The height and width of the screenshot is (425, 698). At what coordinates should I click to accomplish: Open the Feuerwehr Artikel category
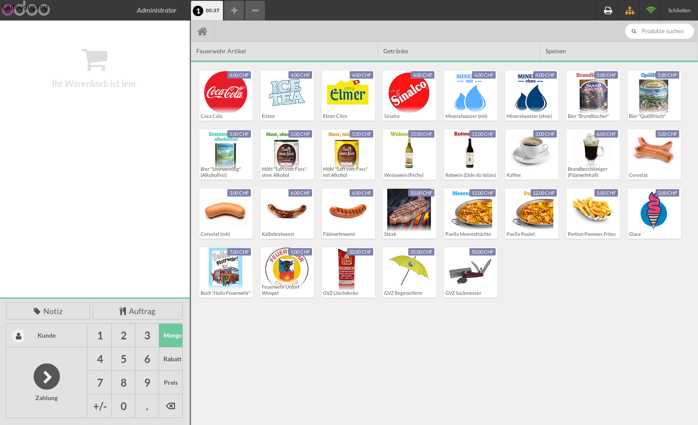tap(284, 51)
